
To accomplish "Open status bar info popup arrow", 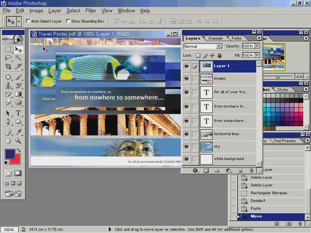I will click(110, 229).
